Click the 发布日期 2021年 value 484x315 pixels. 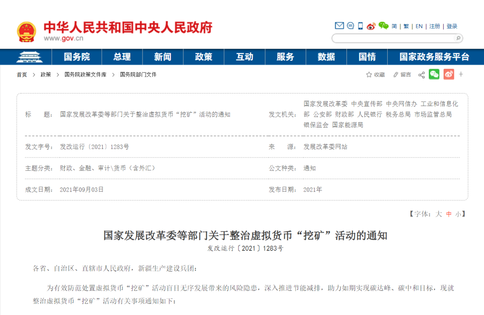pyautogui.click(x=312, y=190)
